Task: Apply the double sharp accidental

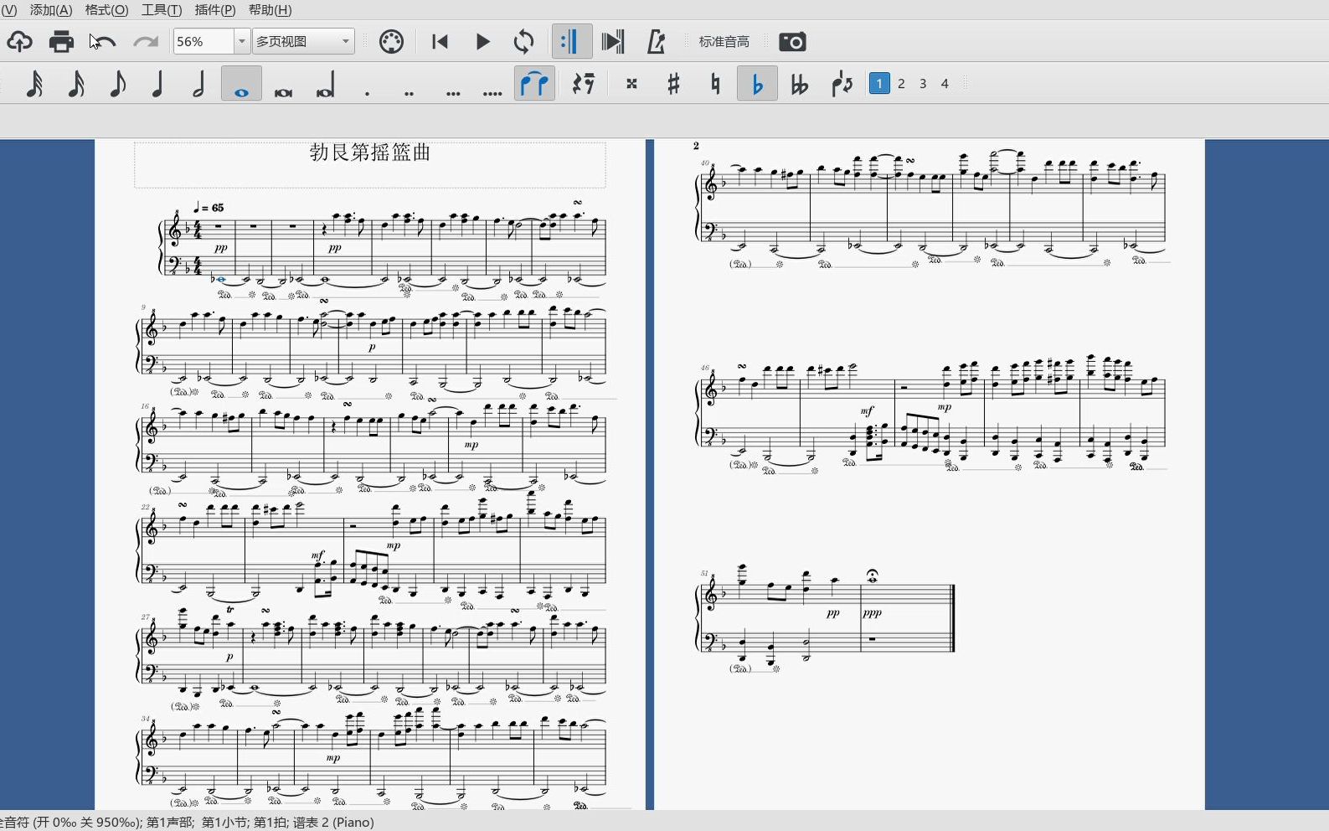Action: coord(631,84)
